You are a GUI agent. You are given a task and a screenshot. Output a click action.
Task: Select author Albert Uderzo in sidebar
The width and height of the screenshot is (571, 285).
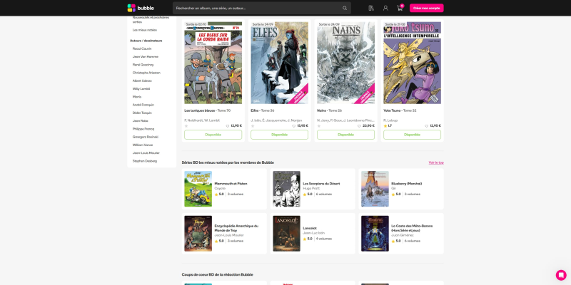(142, 81)
